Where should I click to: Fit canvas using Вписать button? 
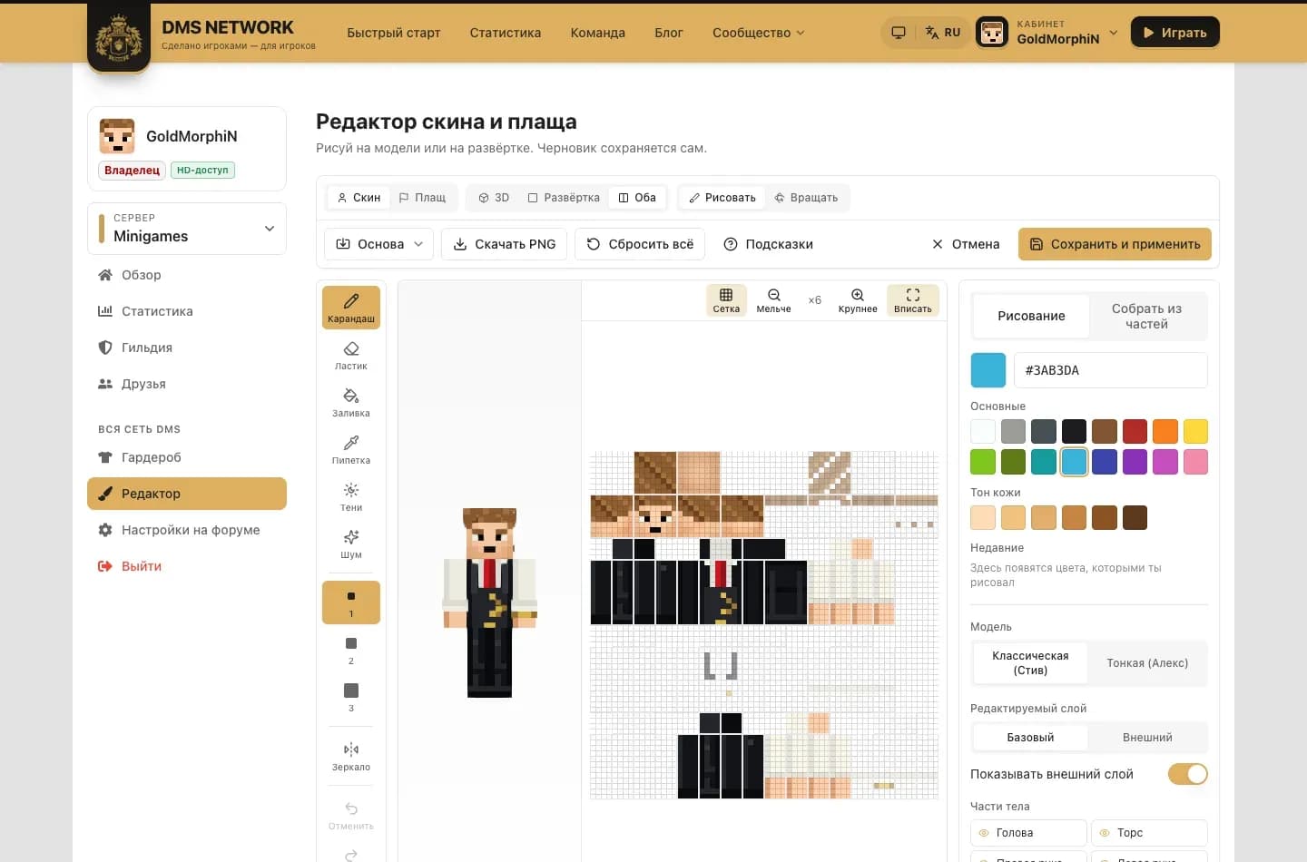913,300
